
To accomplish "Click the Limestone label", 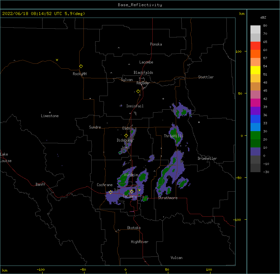I will pyautogui.click(x=50, y=116).
